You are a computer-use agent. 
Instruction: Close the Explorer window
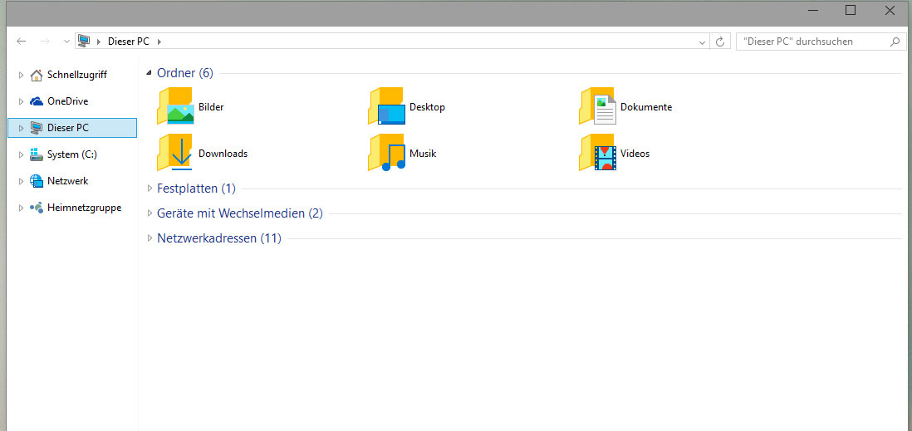click(890, 10)
